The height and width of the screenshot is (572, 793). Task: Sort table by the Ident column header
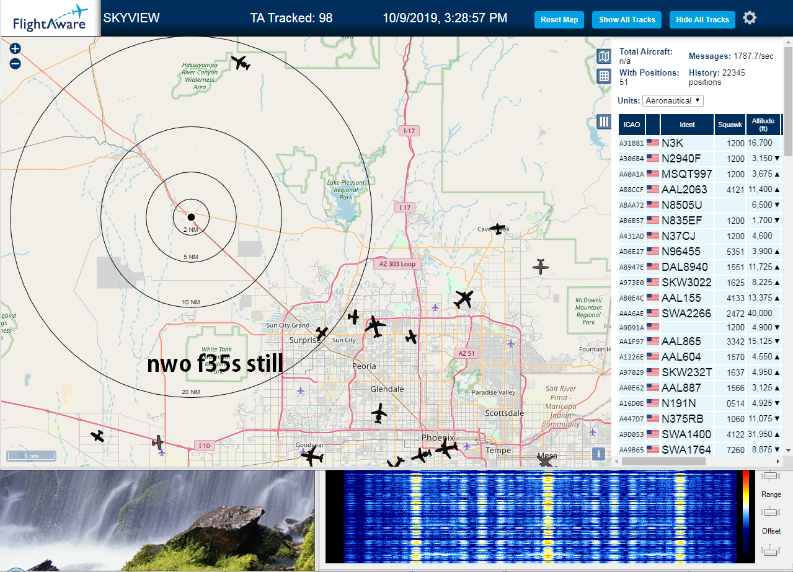coord(688,125)
